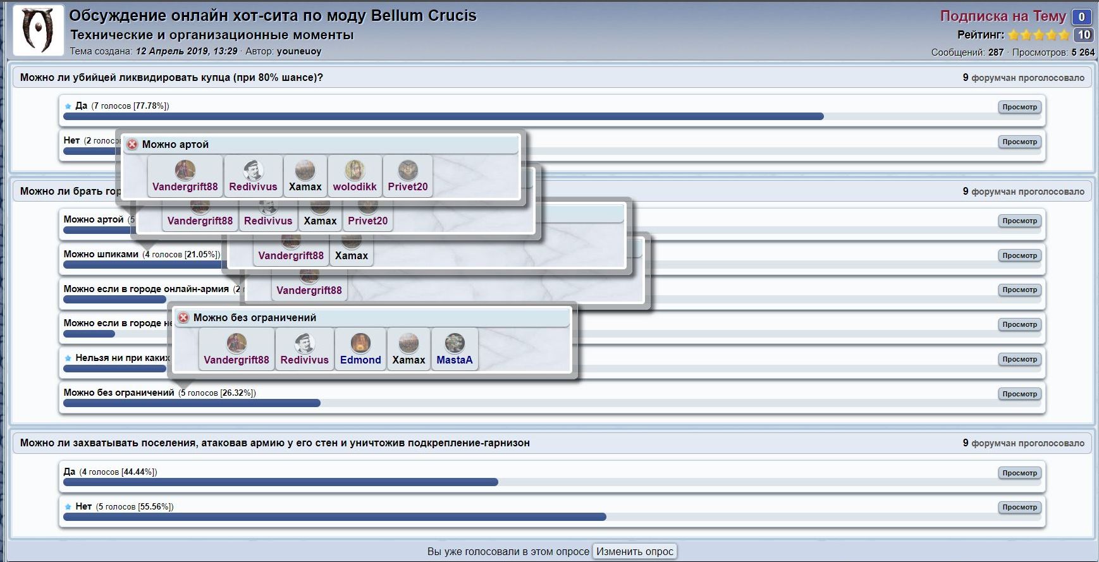The width and height of the screenshot is (1099, 562).
Task: Click 'Просмотр' in 'Можно артой' row
Action: 1019,221
